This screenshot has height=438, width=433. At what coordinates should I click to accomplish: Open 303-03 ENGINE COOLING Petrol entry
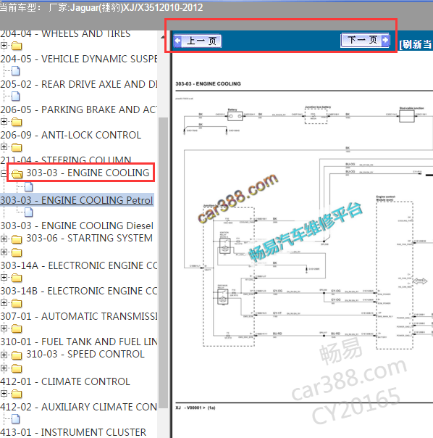(77, 200)
